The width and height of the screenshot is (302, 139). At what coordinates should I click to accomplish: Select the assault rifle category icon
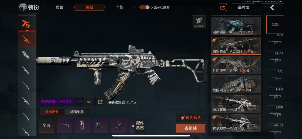(27, 39)
